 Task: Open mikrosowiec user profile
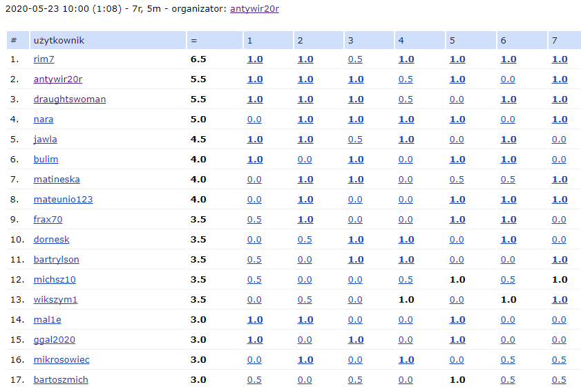tap(61, 360)
